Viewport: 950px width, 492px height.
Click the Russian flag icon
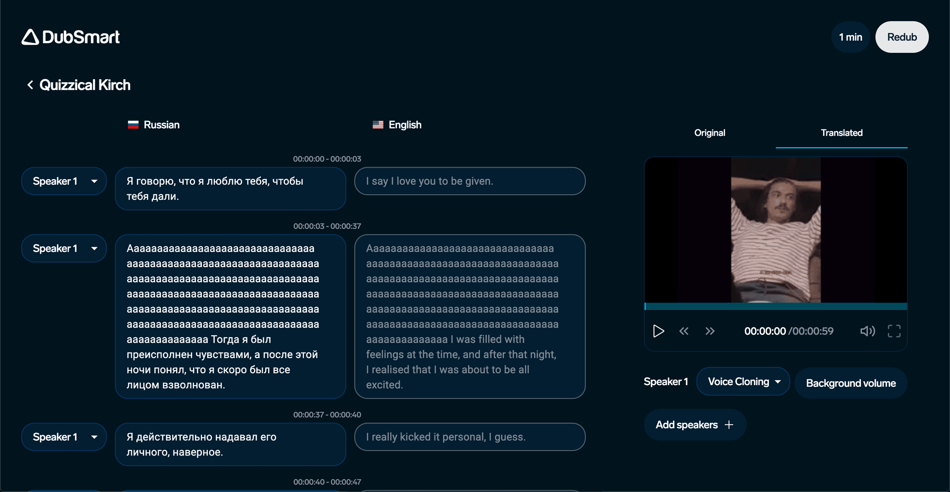click(133, 125)
